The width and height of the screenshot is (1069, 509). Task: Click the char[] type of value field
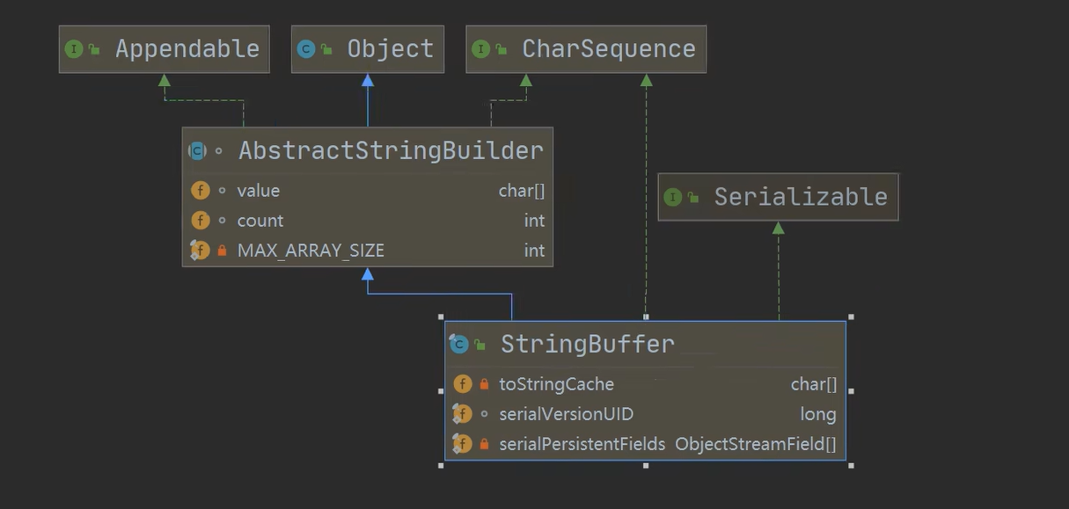523,191
